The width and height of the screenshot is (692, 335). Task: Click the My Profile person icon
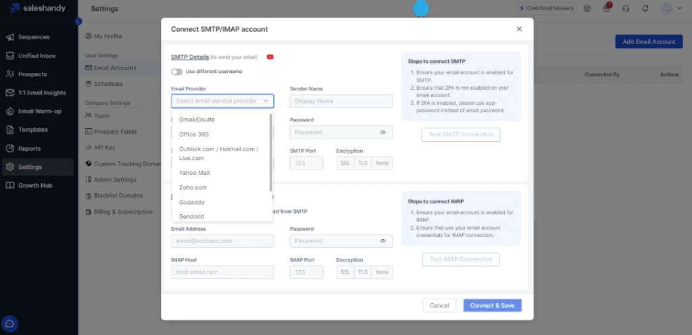click(89, 36)
